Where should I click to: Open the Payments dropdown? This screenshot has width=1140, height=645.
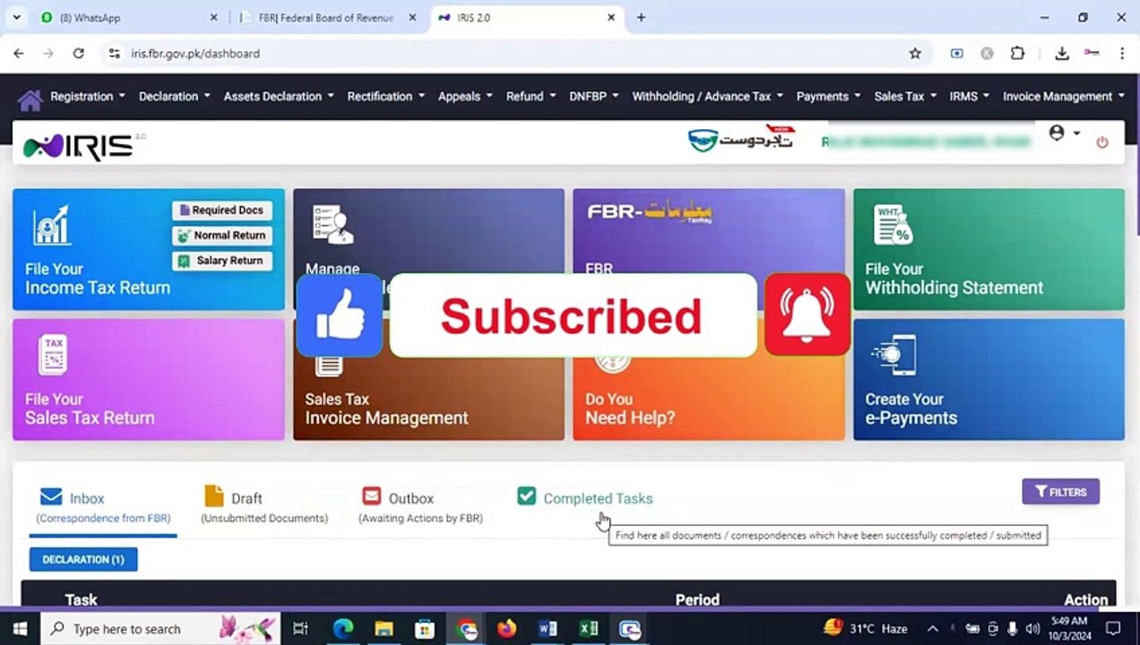tap(828, 97)
